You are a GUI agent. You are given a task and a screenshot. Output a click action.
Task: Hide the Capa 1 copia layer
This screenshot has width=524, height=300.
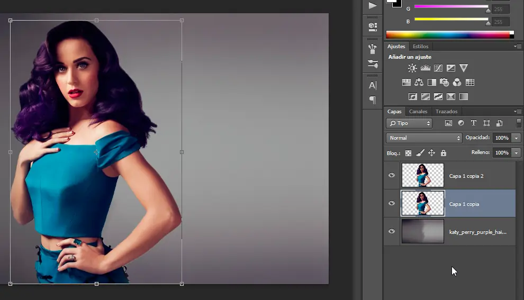[x=392, y=203]
